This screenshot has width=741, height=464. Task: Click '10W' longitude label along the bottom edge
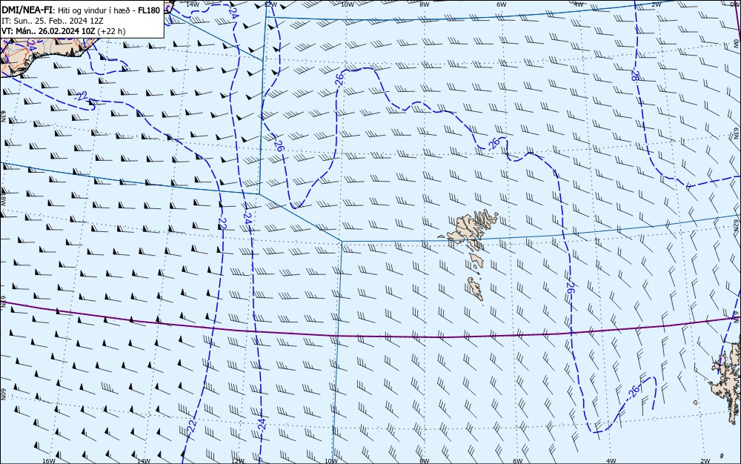[x=330, y=461]
